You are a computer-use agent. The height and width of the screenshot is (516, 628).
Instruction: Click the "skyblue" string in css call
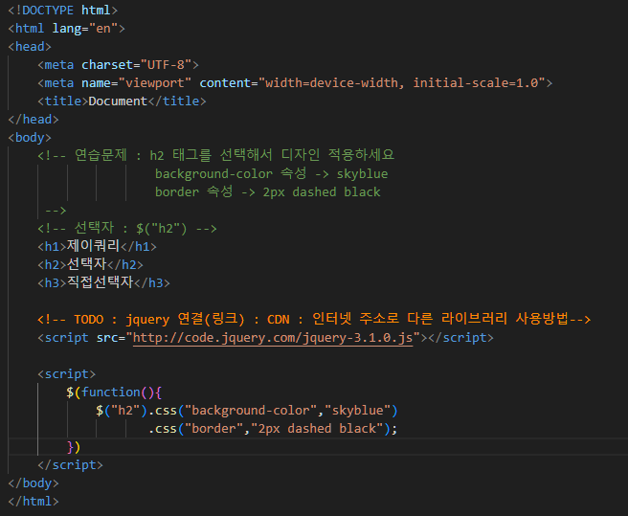358,411
